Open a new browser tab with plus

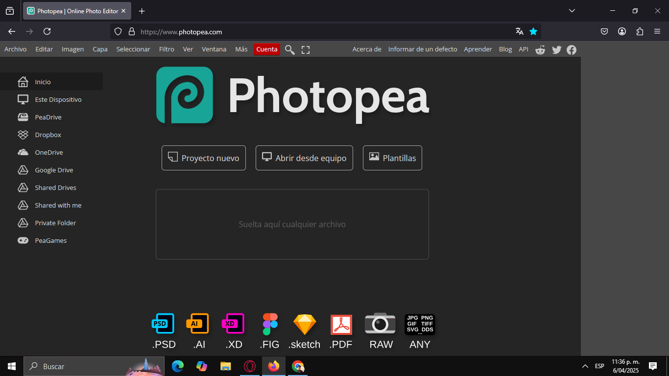click(142, 11)
